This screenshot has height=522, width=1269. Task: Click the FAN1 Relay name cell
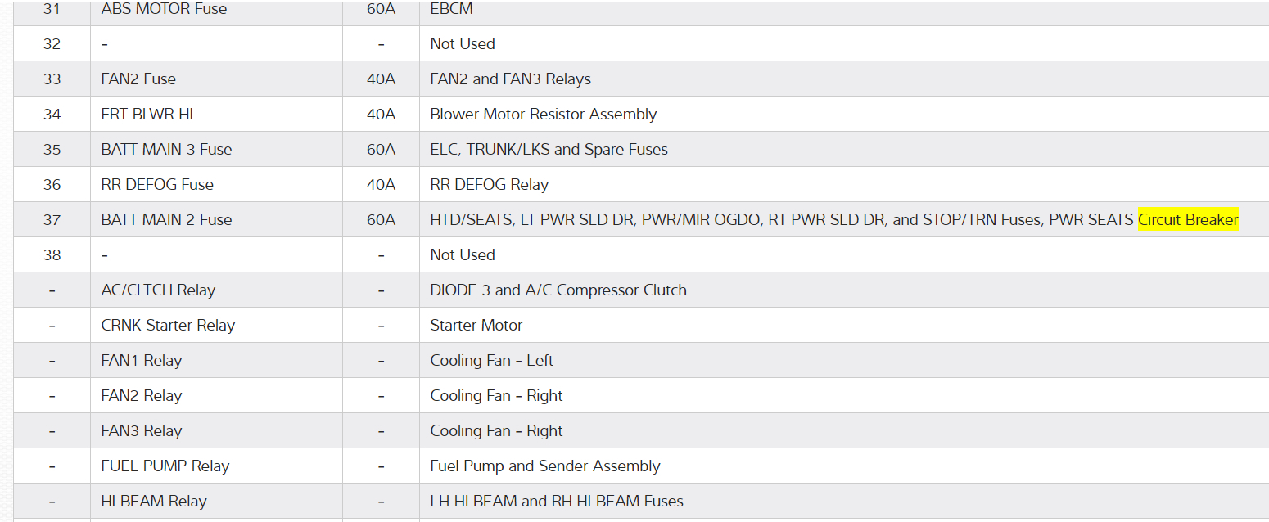142,361
